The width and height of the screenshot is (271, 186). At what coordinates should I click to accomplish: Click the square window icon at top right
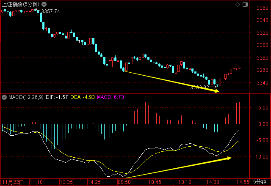click(x=244, y=4)
